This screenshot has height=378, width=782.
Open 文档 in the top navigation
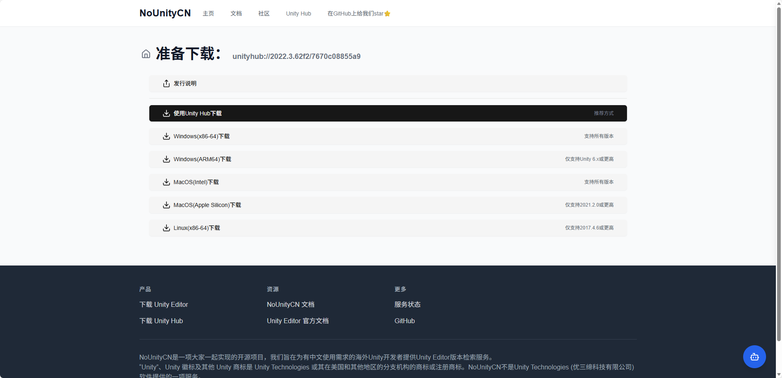(236, 13)
